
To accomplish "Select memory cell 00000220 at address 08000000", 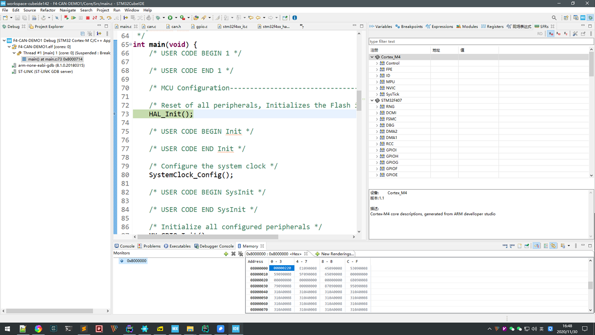I will (282, 268).
